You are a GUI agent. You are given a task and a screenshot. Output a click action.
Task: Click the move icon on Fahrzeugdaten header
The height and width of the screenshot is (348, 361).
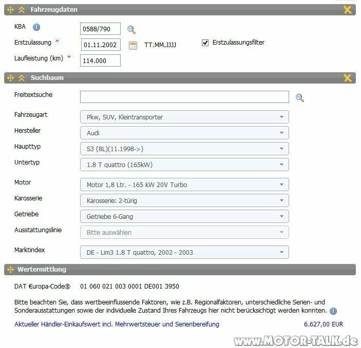10,10
